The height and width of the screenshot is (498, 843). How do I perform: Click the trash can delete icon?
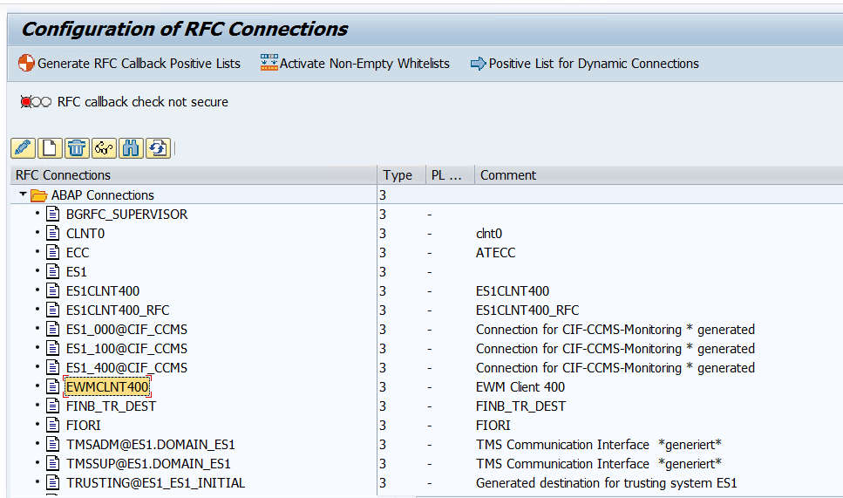pyautogui.click(x=77, y=148)
